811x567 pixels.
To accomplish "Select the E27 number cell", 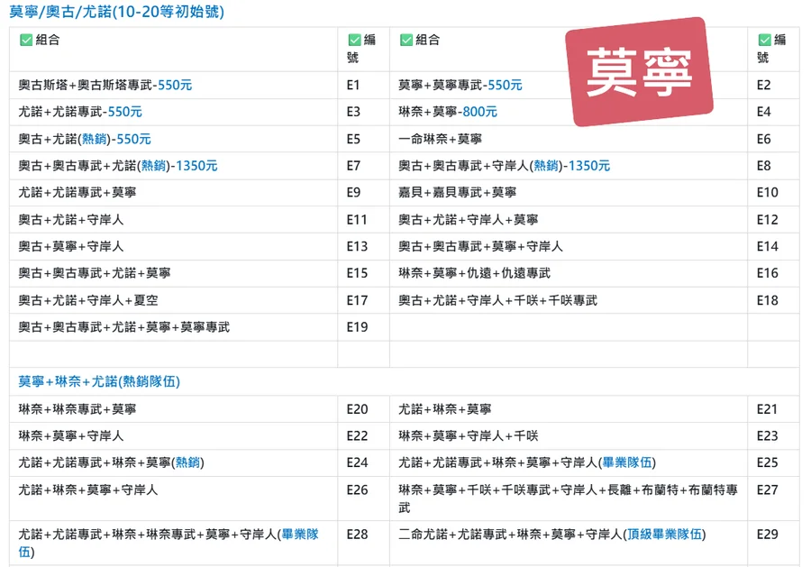I will coord(767,489).
